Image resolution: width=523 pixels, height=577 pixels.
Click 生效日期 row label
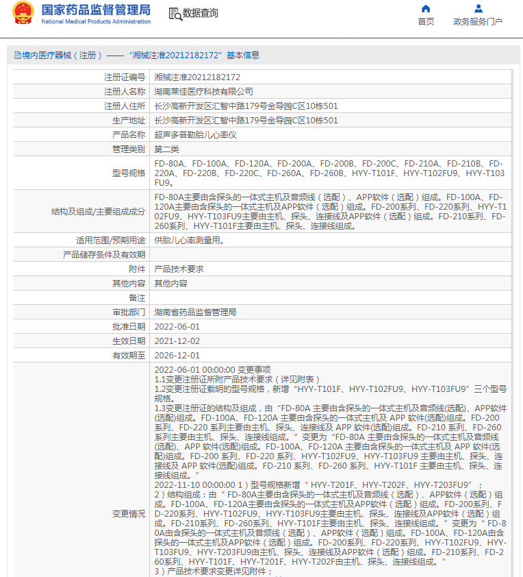pyautogui.click(x=129, y=341)
